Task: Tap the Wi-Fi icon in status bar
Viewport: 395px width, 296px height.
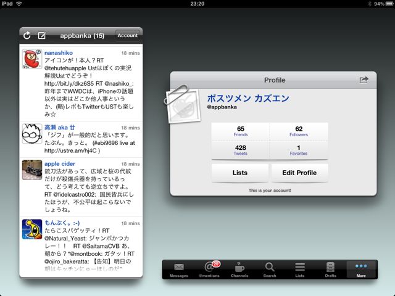Action: pos(19,4)
